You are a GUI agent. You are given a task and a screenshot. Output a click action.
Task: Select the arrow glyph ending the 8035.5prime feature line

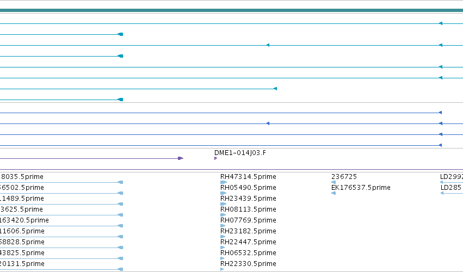point(120,182)
